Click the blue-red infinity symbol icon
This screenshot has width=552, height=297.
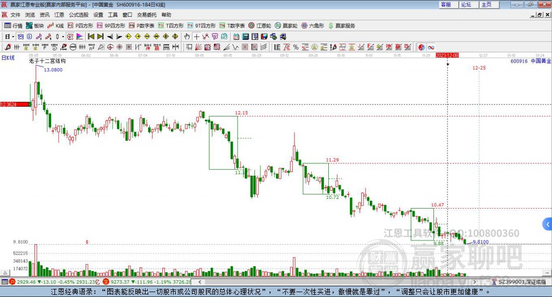pos(431,47)
